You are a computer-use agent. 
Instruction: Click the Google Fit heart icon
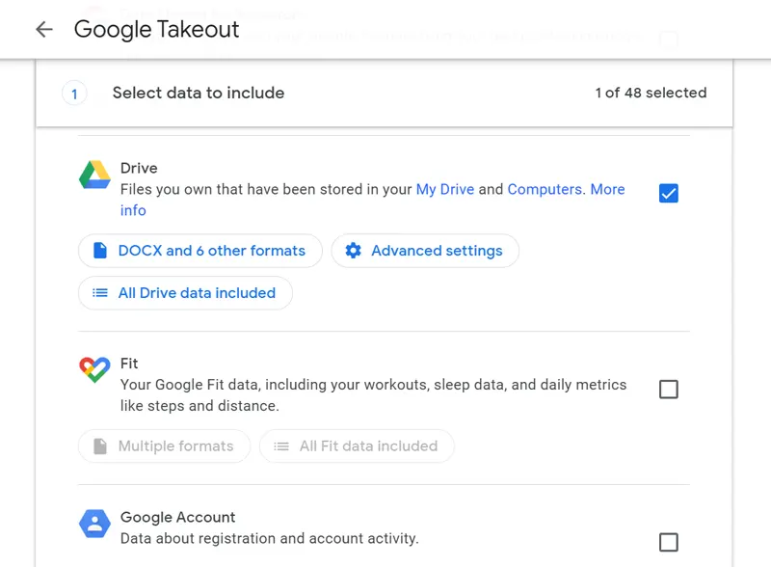pyautogui.click(x=94, y=369)
